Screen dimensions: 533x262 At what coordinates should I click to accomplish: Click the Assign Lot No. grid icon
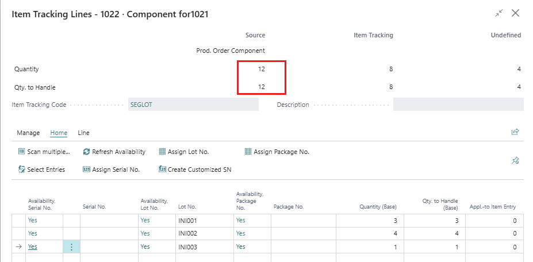coord(162,152)
